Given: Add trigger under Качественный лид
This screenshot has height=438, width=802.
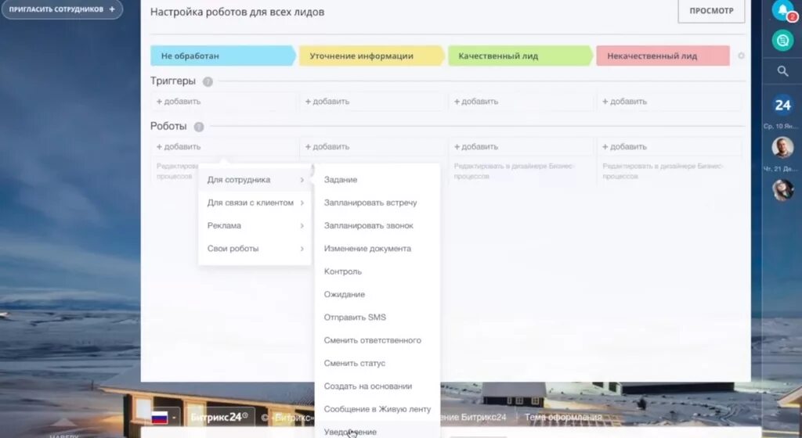Looking at the screenshot, I should 476,102.
